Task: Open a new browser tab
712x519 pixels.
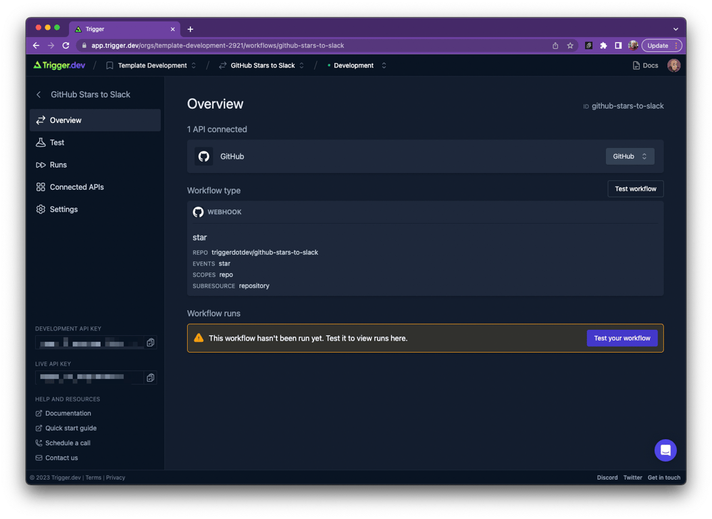Action: click(190, 29)
